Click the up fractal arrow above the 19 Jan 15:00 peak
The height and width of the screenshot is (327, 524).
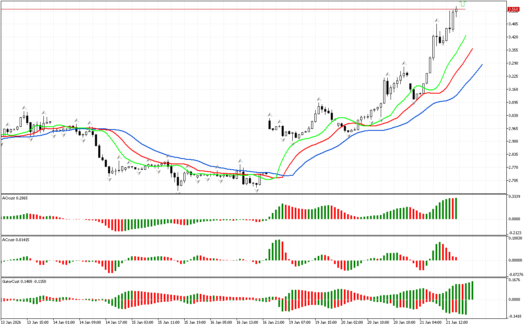pyautogui.click(x=318, y=99)
